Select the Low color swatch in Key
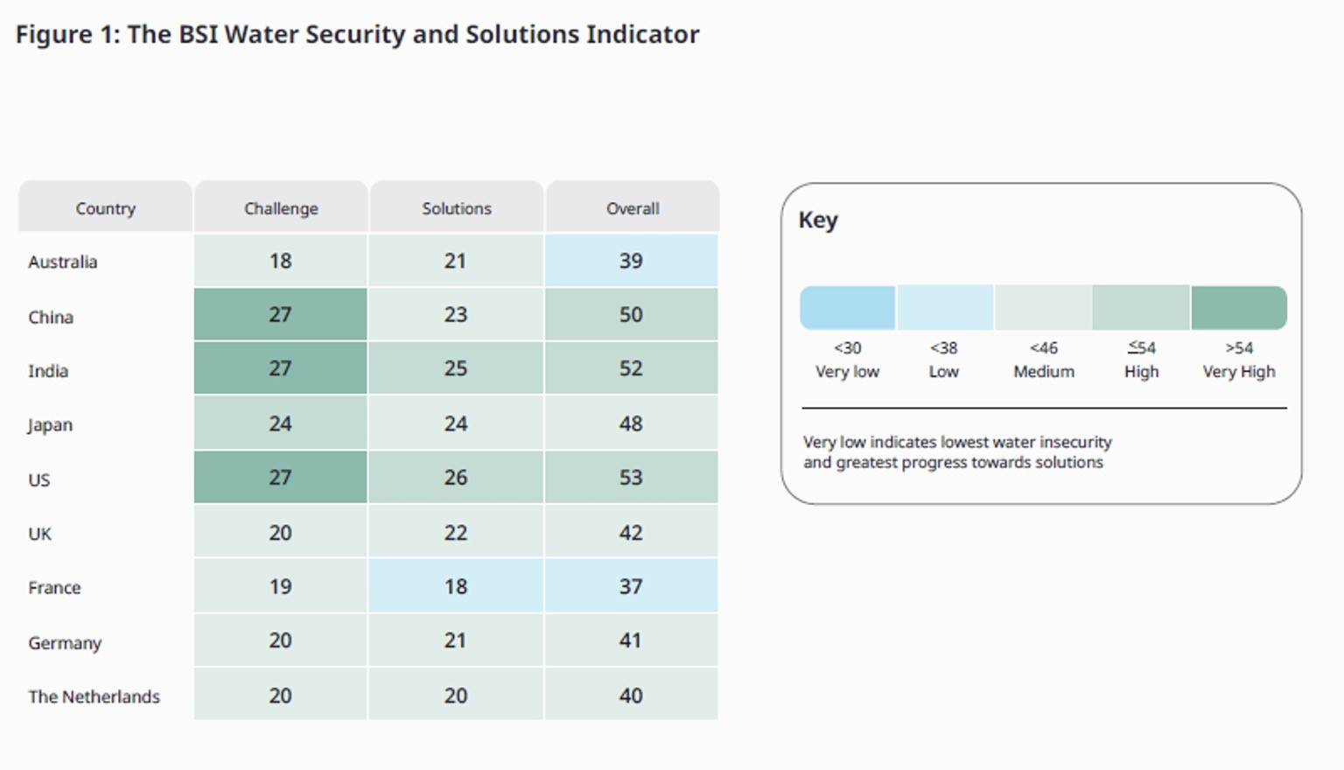Viewport: 1344px width, 770px height. click(x=945, y=308)
